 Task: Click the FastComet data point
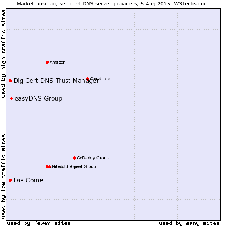coord(10,180)
